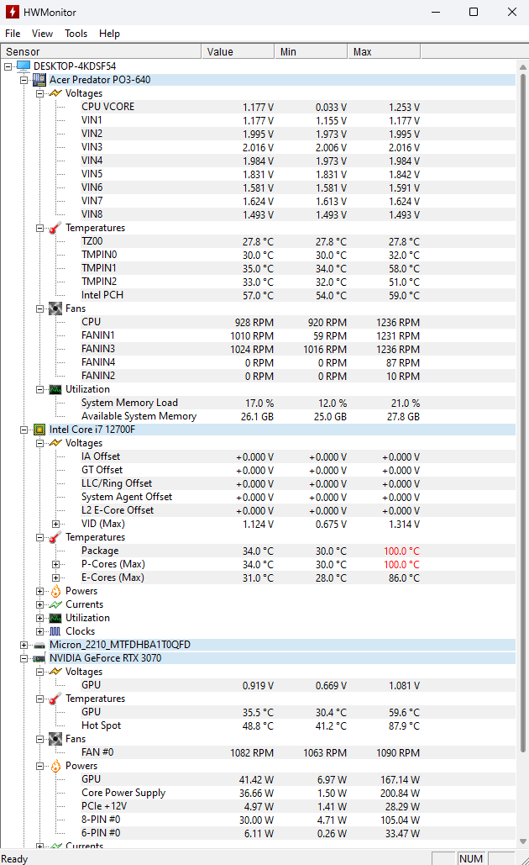Click the NUM indicator in status bar

(471, 858)
